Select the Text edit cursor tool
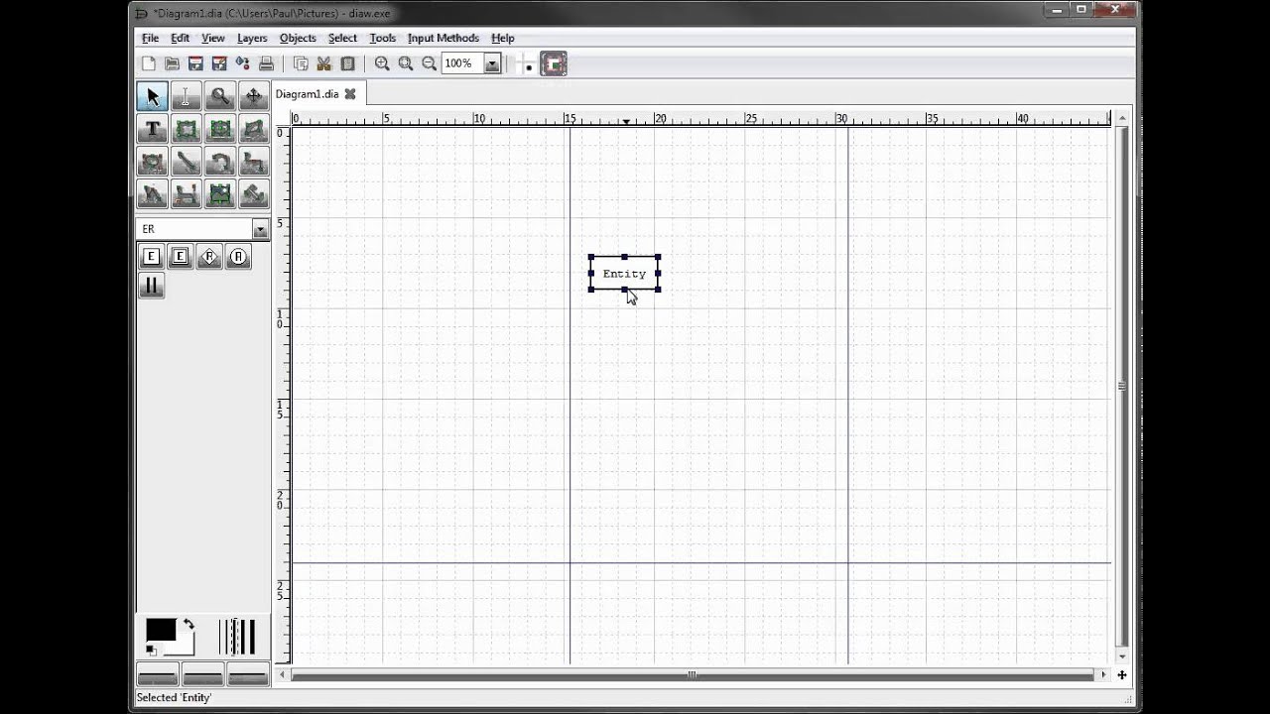1270x714 pixels. coord(186,96)
